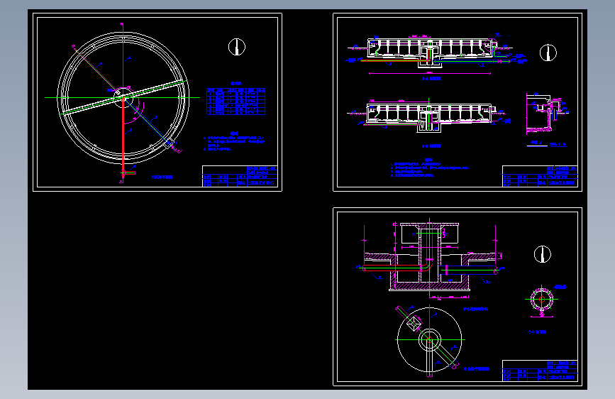
Task: Click the north arrow symbol in the top-left sheet
Action: [237, 47]
